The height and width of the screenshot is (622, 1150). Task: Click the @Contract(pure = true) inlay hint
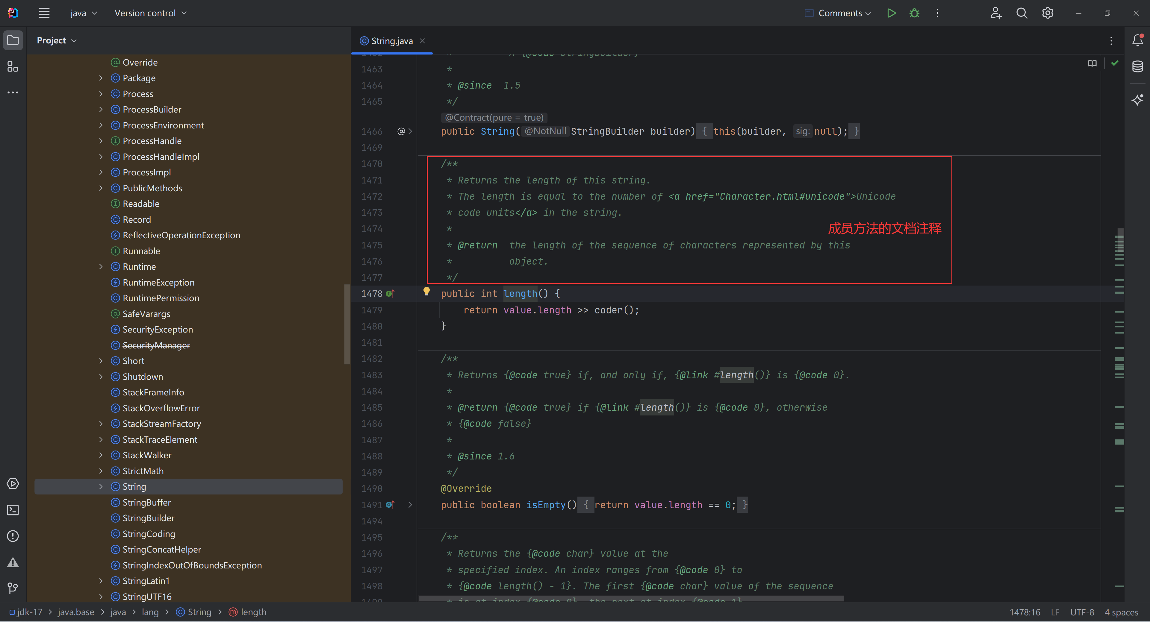click(x=494, y=117)
